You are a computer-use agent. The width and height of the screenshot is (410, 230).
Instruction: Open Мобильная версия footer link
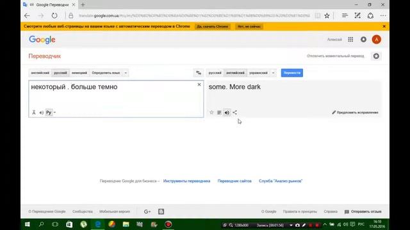click(115, 211)
